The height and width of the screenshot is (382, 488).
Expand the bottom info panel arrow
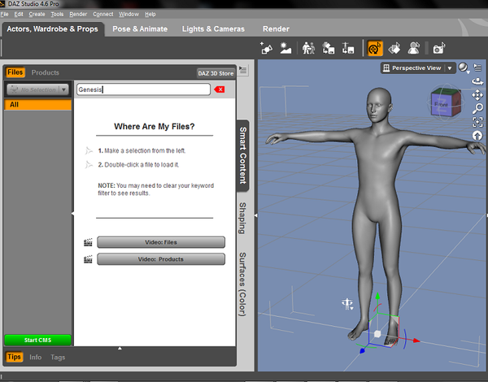120,349
